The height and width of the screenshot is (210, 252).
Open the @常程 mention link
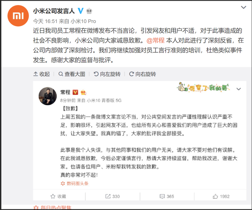(x=156, y=41)
